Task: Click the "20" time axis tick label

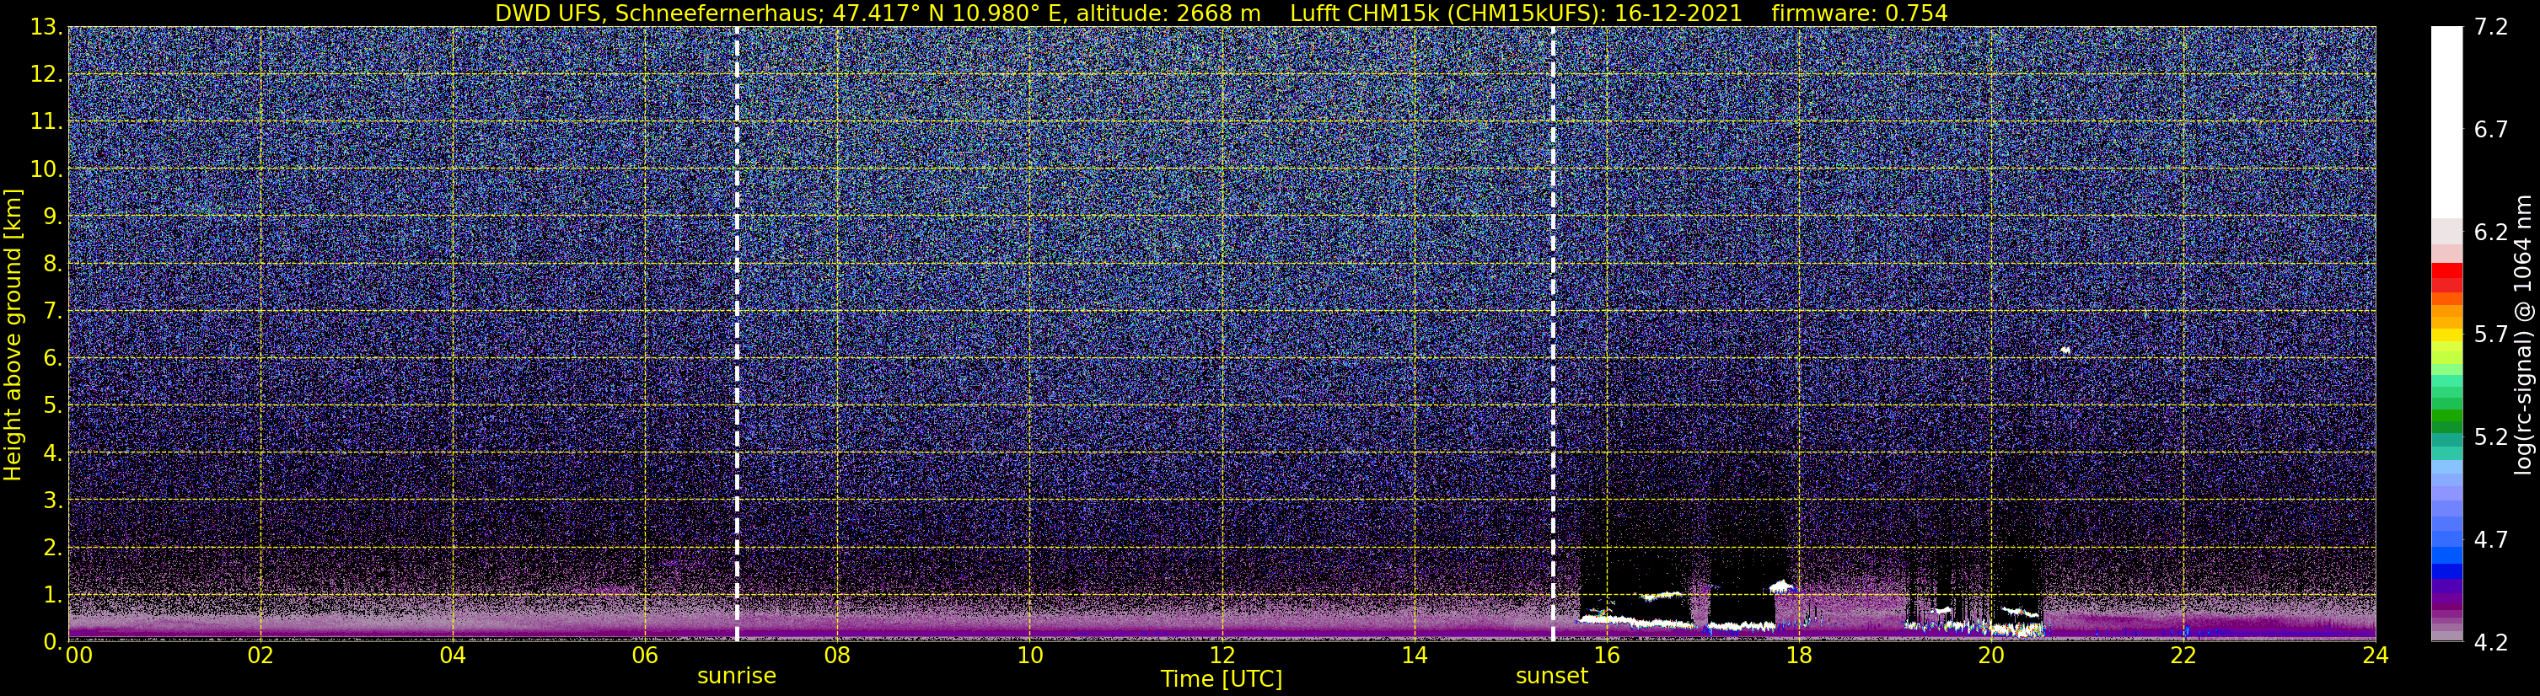Action: pos(1991,656)
